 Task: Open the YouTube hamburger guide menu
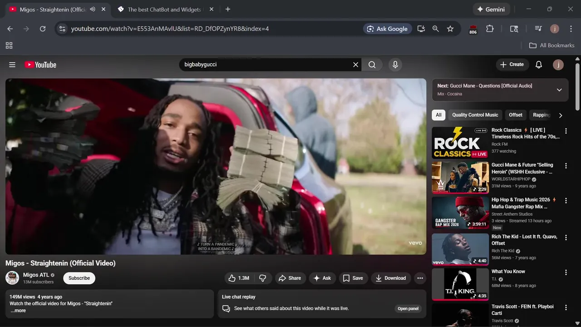point(12,65)
